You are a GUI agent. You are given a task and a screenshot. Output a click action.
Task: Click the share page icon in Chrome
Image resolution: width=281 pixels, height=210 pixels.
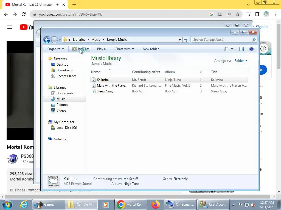[229, 14]
